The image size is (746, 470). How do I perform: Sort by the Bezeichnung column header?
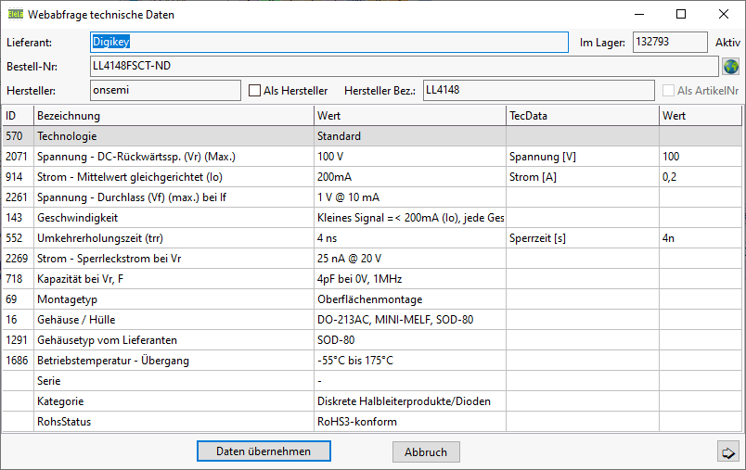pos(173,116)
